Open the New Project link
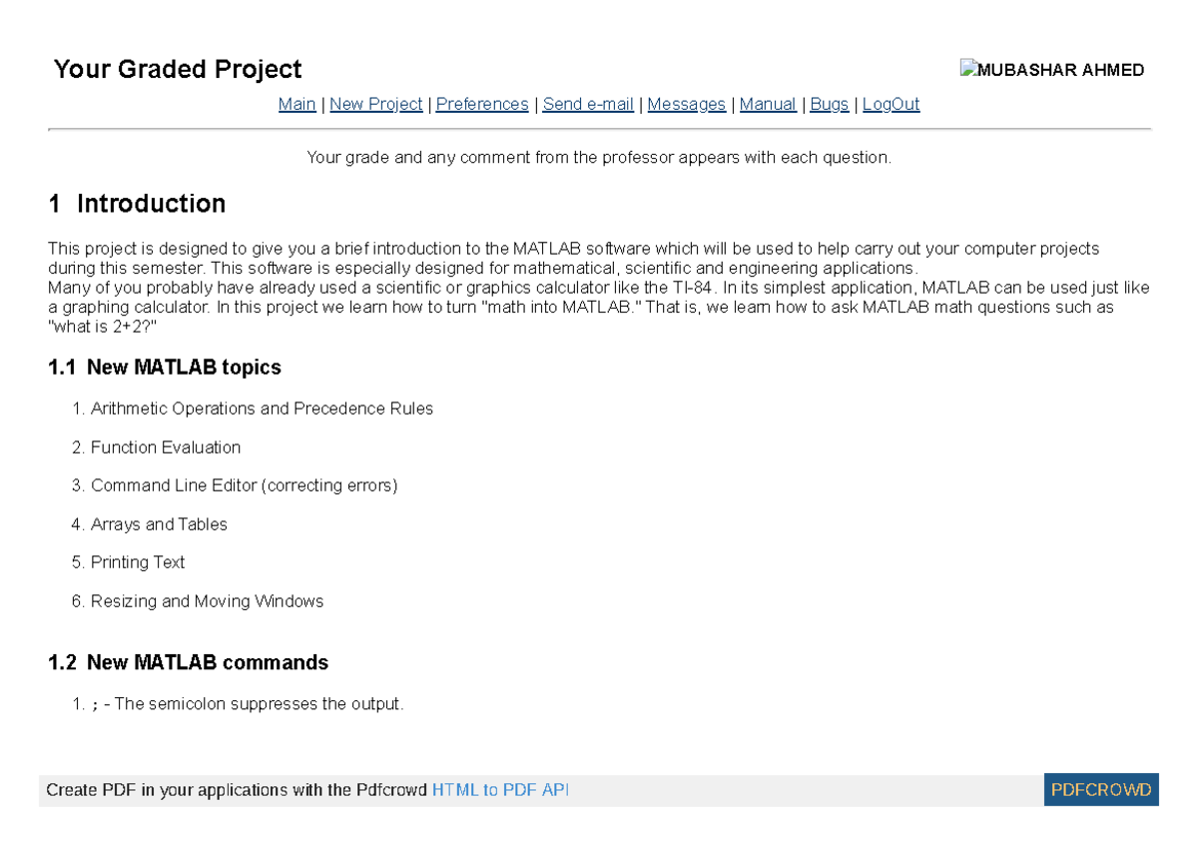The image size is (1198, 849). [x=375, y=104]
